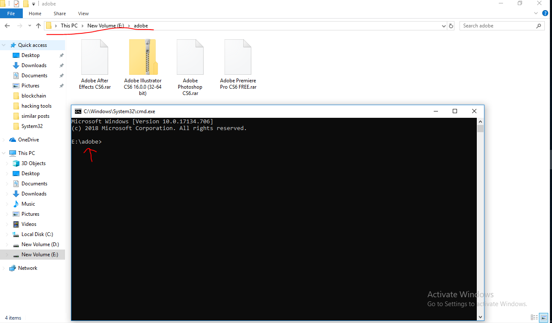Click the search magnifier icon

tap(538, 26)
